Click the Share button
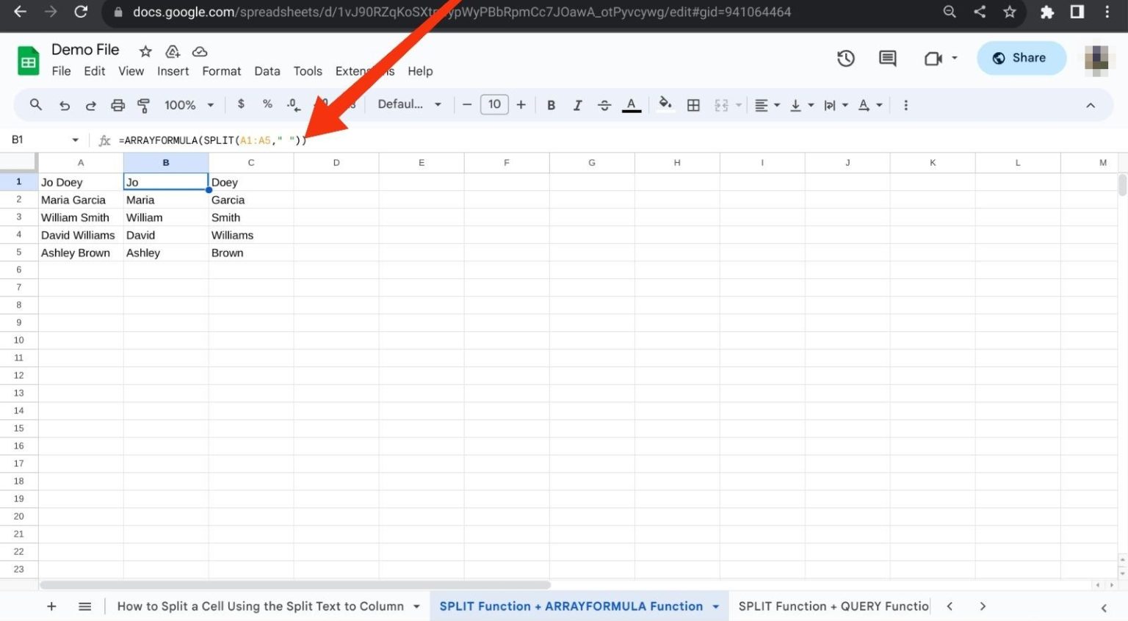 pyautogui.click(x=1021, y=58)
